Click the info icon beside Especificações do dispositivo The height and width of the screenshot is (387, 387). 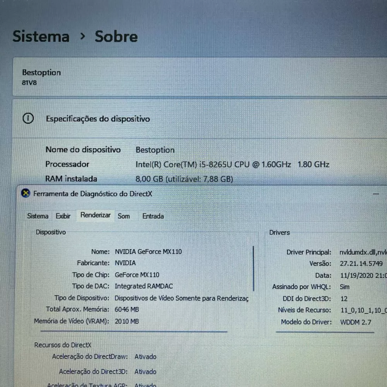(28, 118)
